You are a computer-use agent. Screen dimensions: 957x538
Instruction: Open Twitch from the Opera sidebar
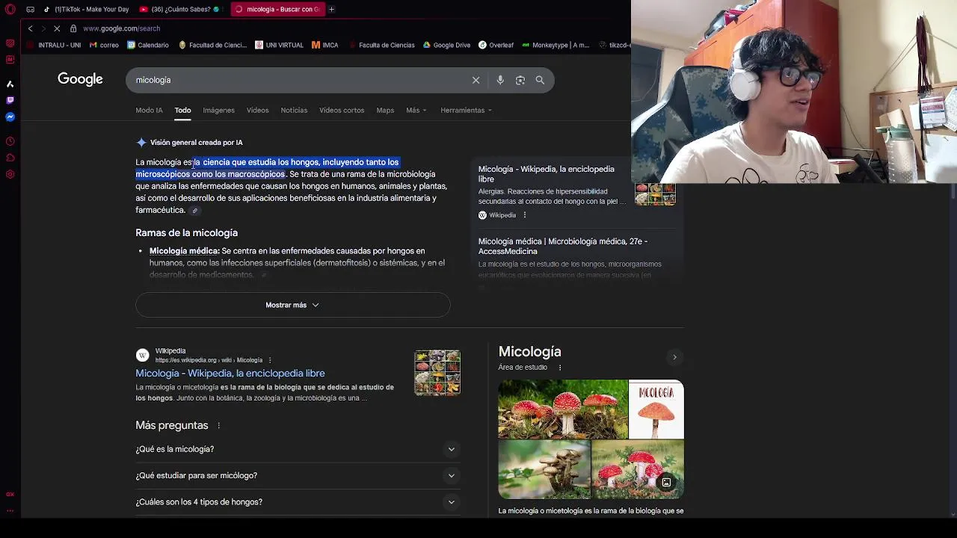pos(10,100)
